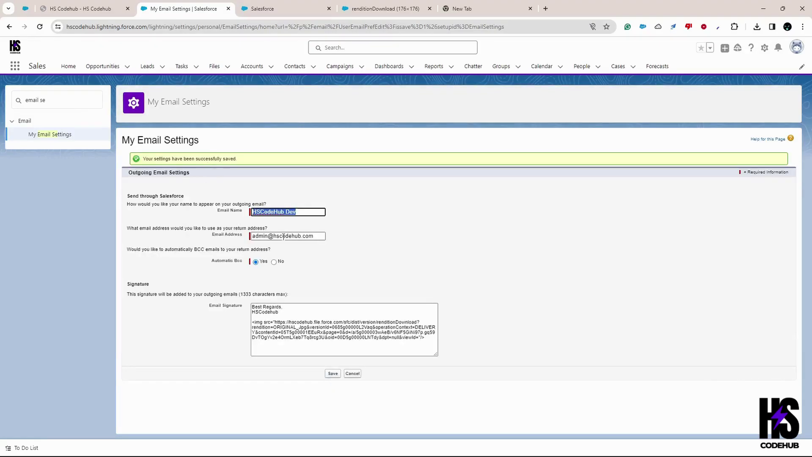The image size is (812, 457).
Task: Click the pencil to edit navigation bar
Action: tap(802, 67)
